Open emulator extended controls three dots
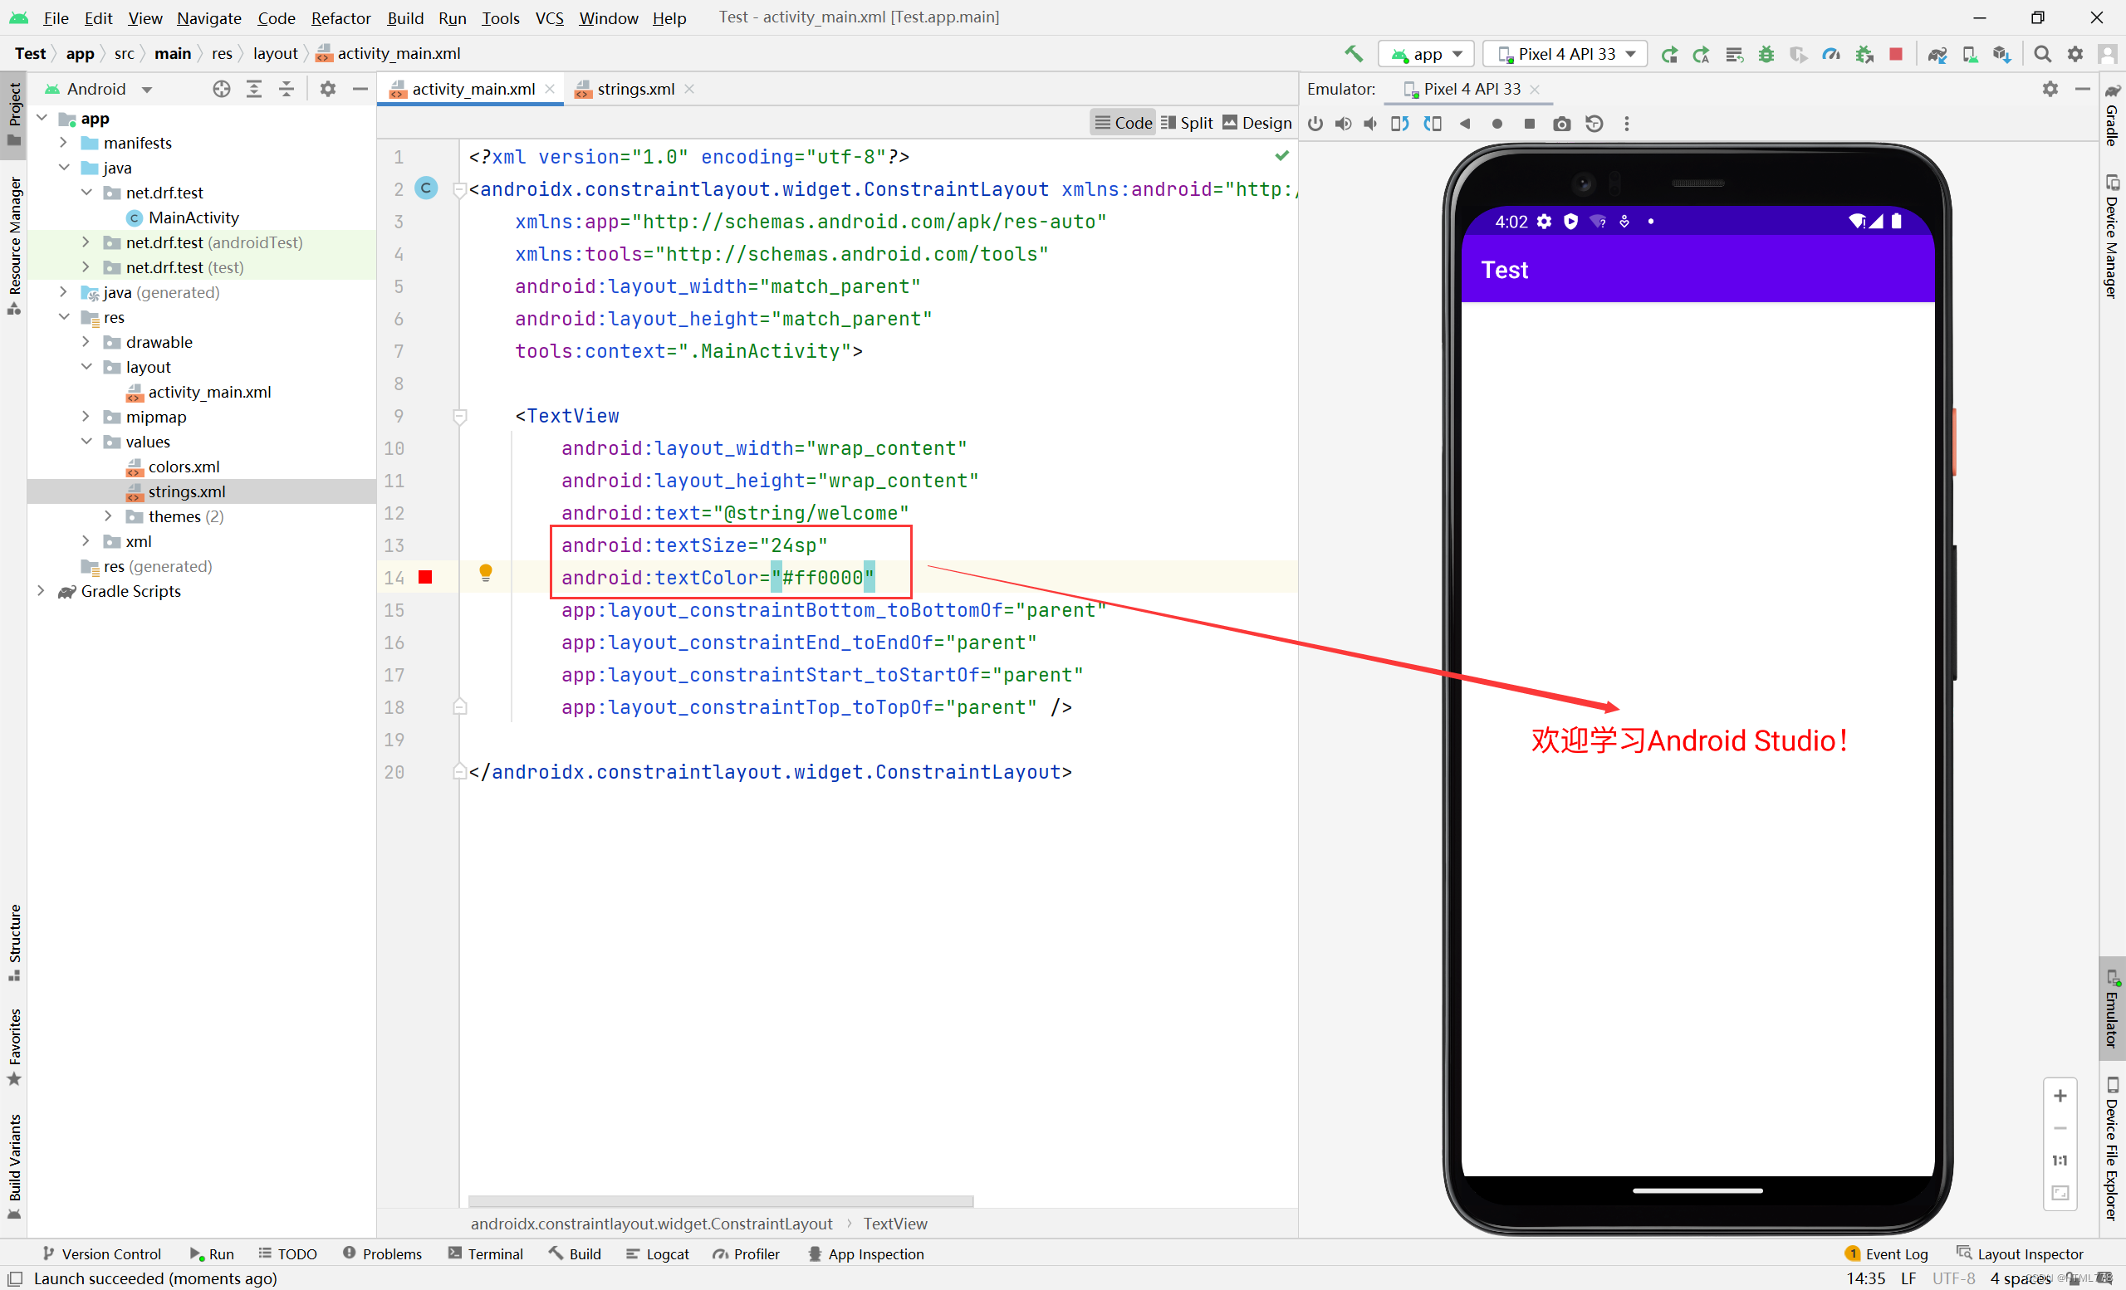The height and width of the screenshot is (1290, 2126). tap(1627, 124)
